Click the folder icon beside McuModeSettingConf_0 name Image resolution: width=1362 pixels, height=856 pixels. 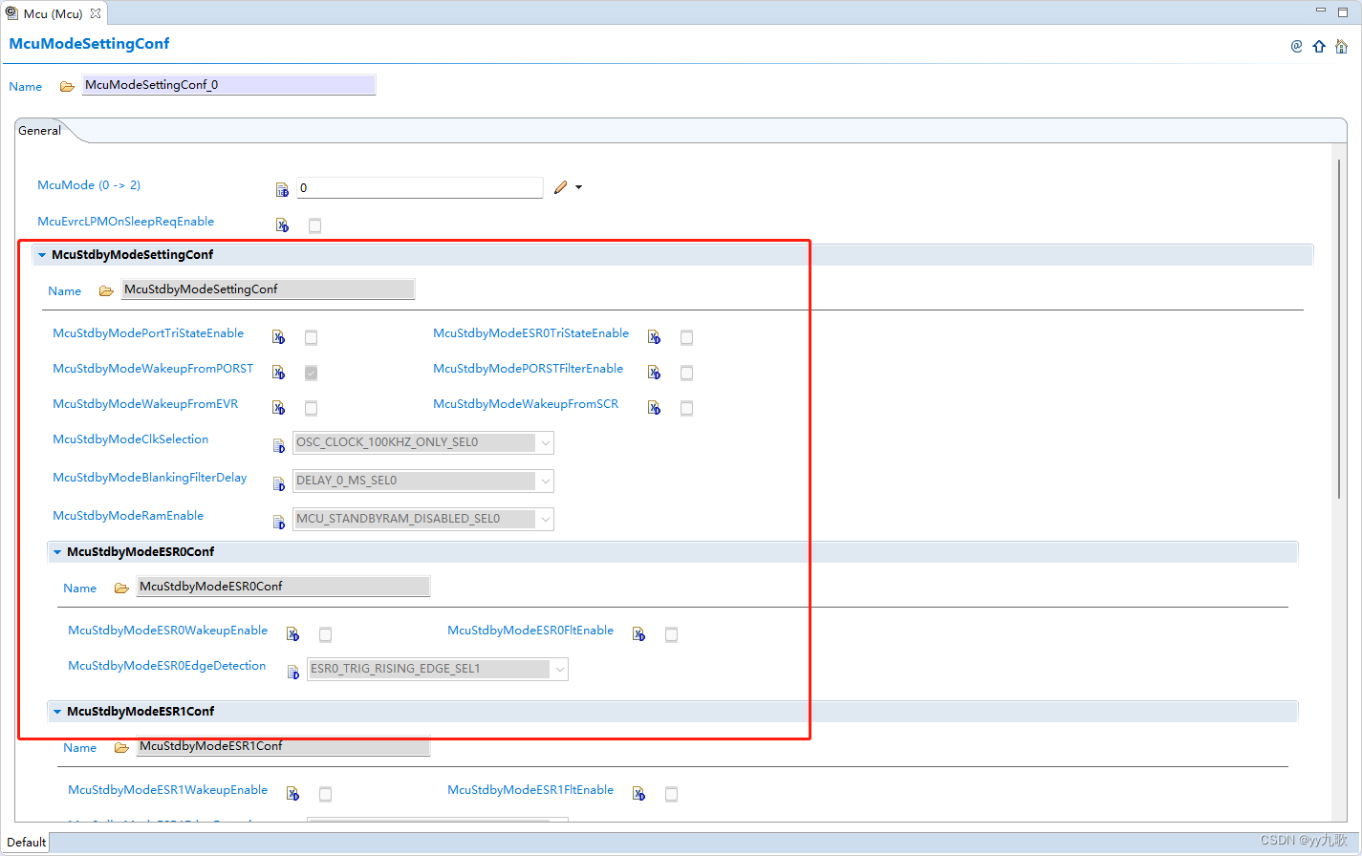pyautogui.click(x=67, y=86)
